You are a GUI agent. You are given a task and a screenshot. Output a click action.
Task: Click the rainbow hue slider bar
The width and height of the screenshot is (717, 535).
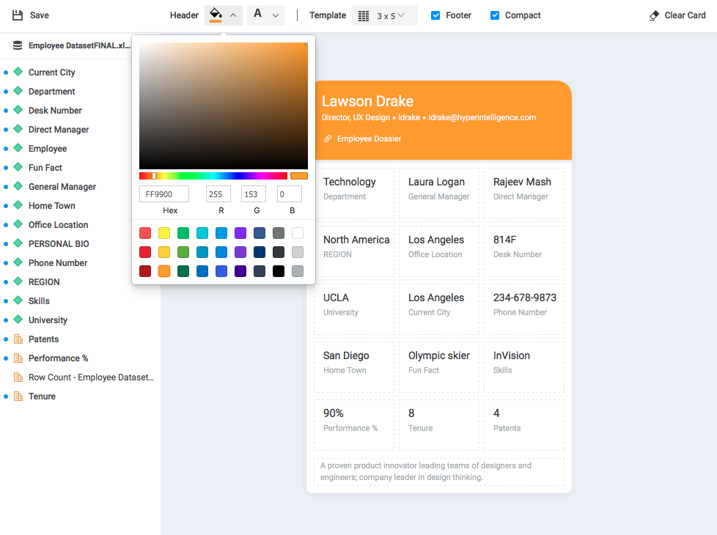pos(213,175)
